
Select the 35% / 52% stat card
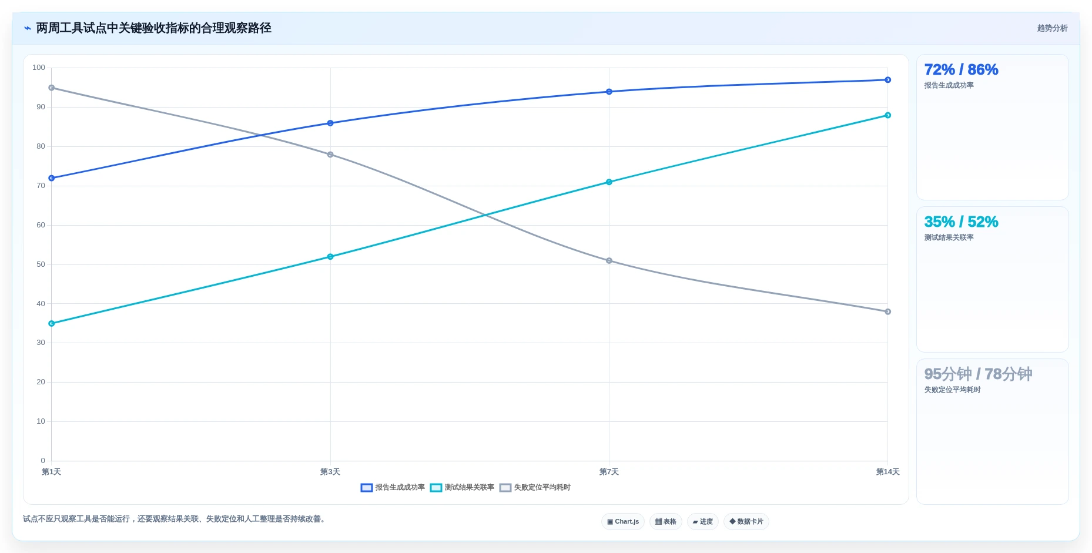tap(993, 280)
